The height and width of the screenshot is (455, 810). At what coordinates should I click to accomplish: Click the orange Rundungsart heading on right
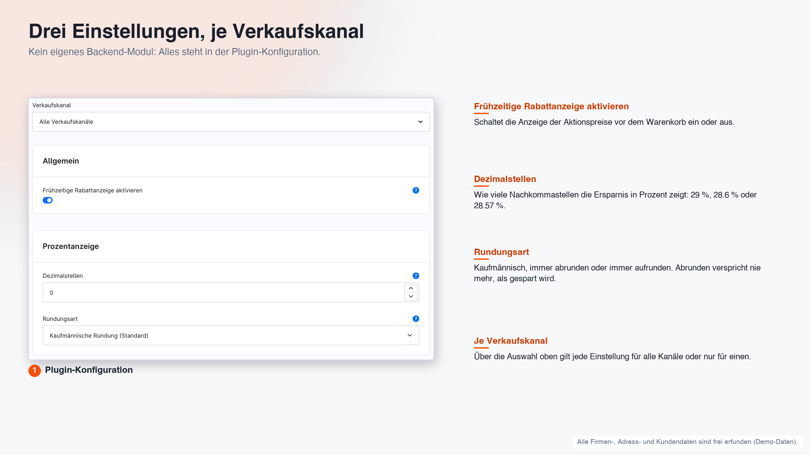click(x=501, y=252)
